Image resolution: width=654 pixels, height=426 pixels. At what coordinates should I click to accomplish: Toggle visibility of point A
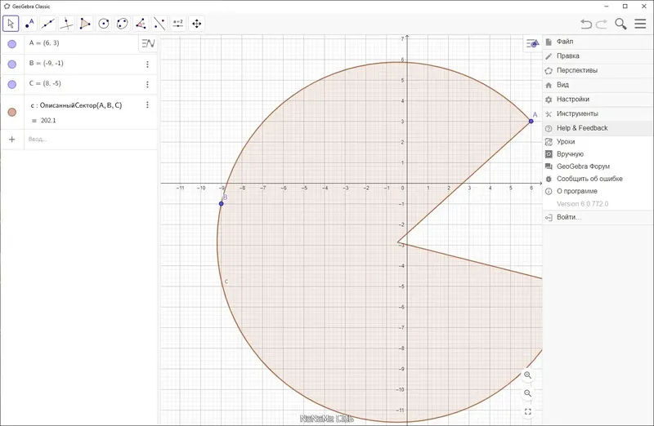12,44
